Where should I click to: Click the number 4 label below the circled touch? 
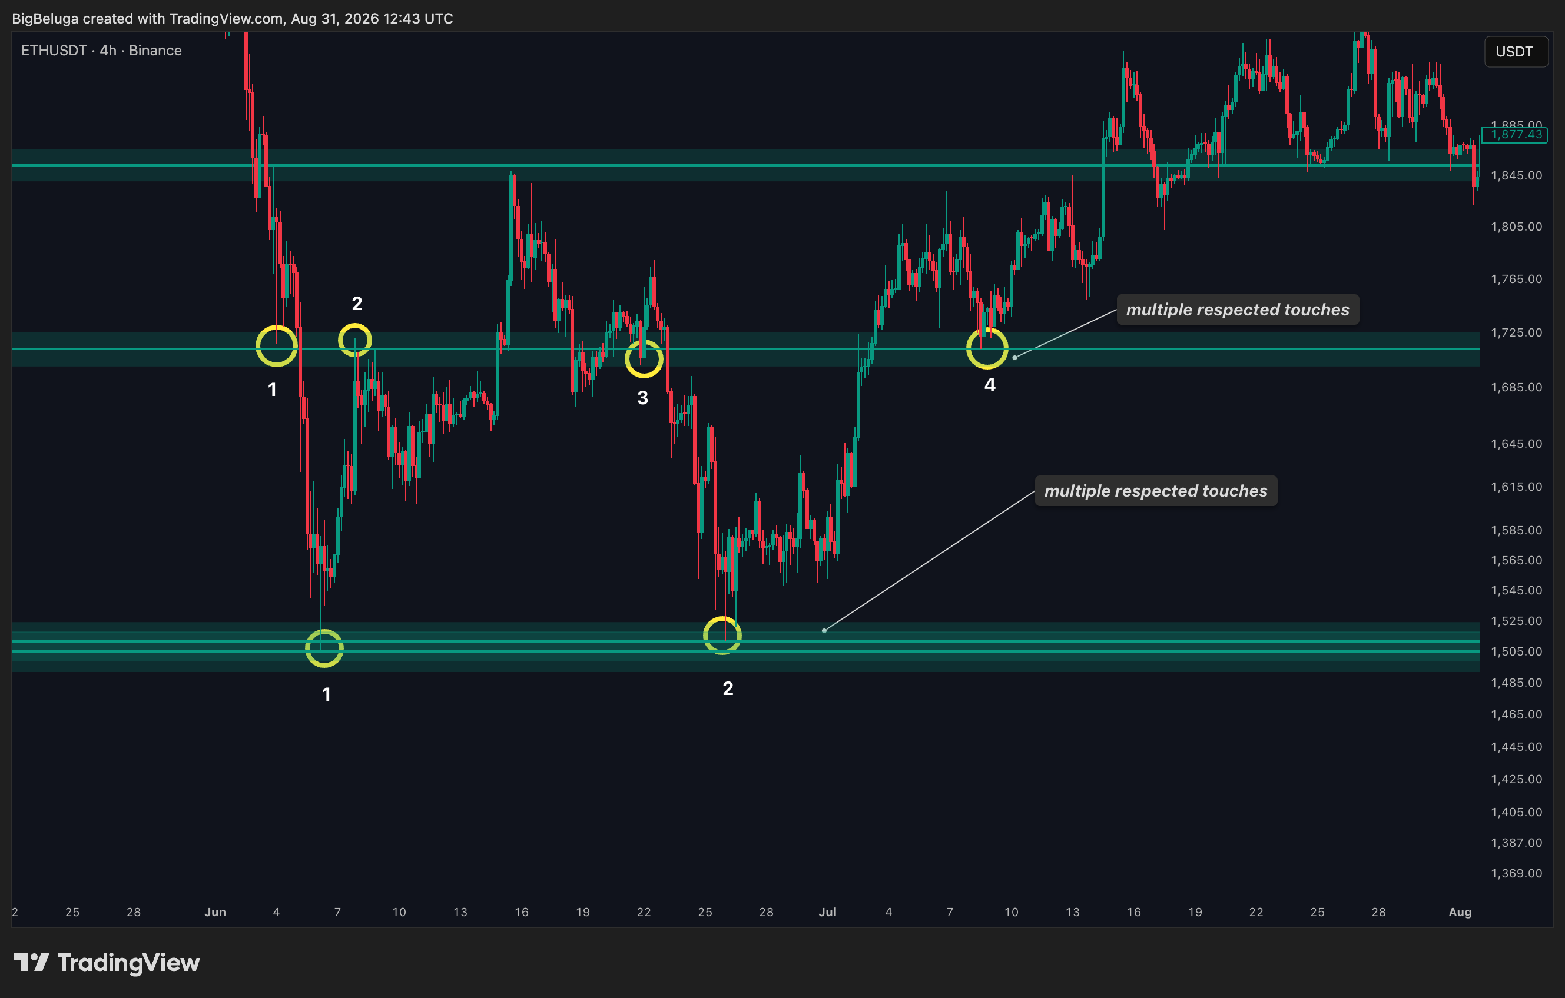pos(990,385)
